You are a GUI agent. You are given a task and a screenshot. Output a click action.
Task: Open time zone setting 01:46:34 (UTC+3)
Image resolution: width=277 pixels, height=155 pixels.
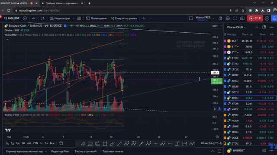point(212,143)
